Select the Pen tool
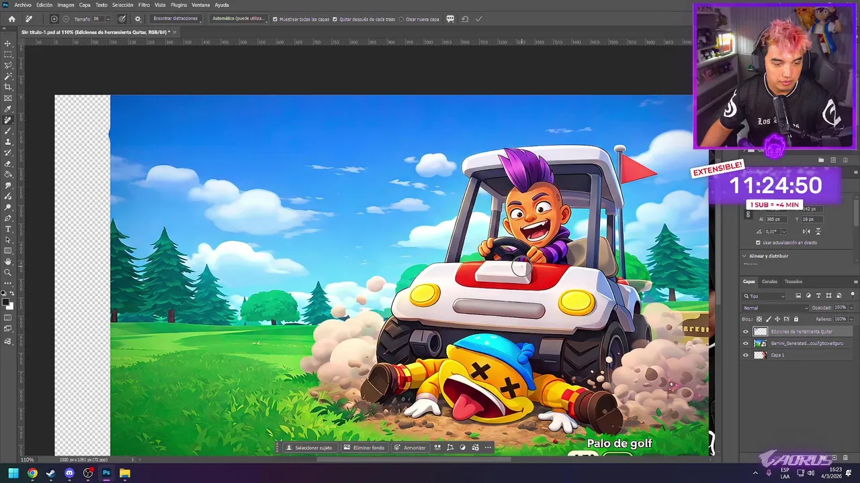 click(8, 218)
